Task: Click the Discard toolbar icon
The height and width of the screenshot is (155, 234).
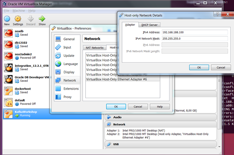Action: coord(31,19)
